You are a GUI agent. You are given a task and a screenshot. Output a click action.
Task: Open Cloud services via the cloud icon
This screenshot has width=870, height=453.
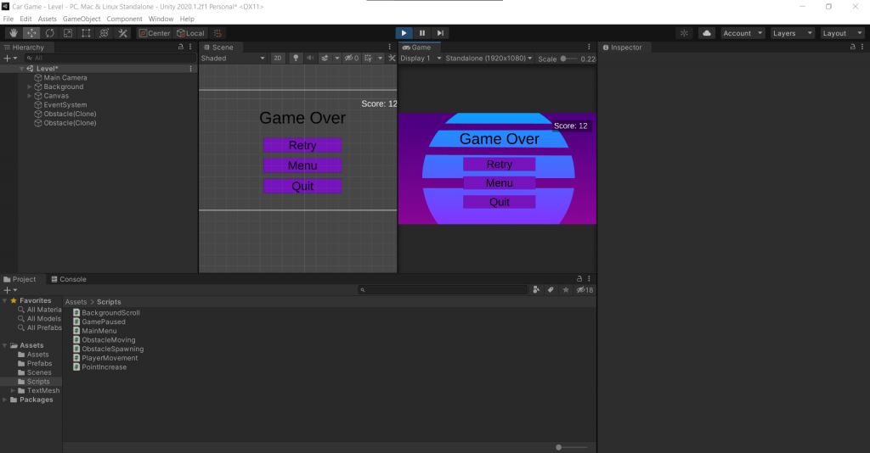tap(706, 33)
